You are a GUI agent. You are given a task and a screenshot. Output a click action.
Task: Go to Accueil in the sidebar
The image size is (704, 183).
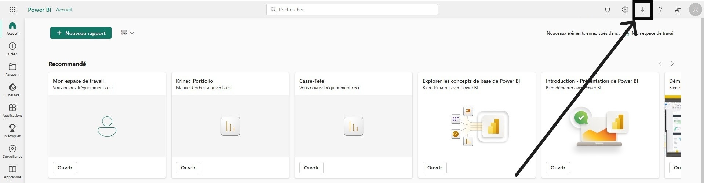click(x=12, y=29)
